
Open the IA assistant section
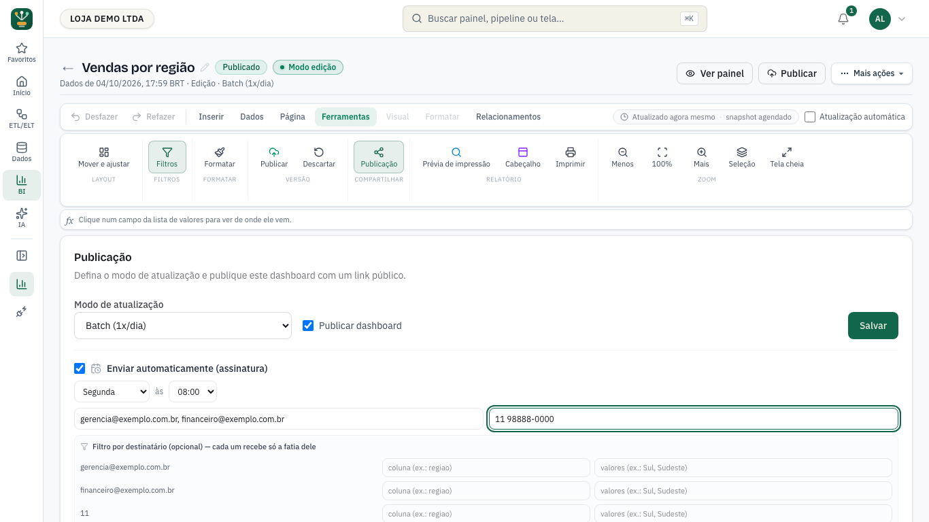click(22, 217)
